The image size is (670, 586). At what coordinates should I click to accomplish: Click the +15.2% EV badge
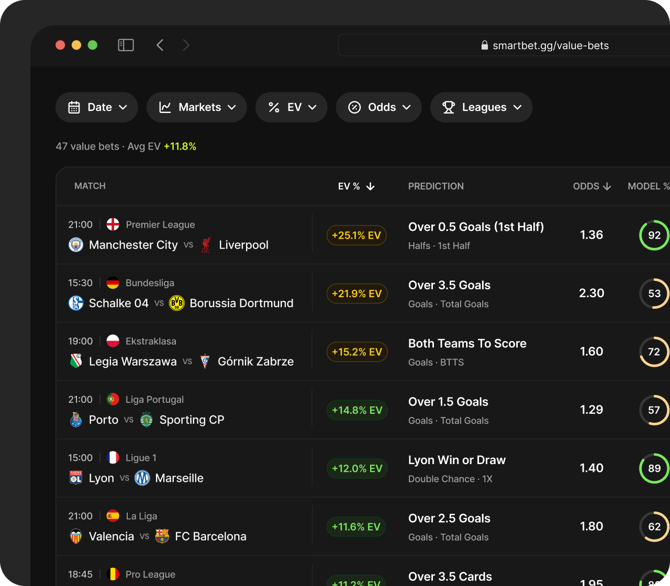[x=357, y=352]
